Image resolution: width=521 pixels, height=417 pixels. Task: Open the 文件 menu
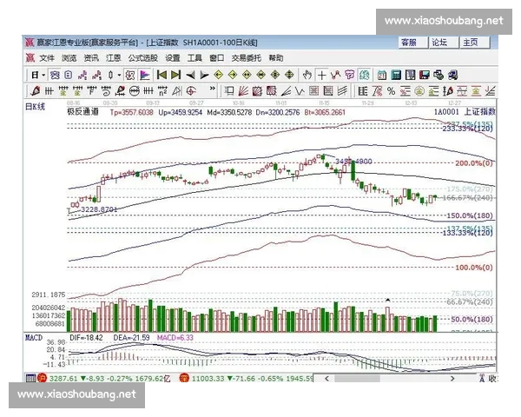[46, 58]
